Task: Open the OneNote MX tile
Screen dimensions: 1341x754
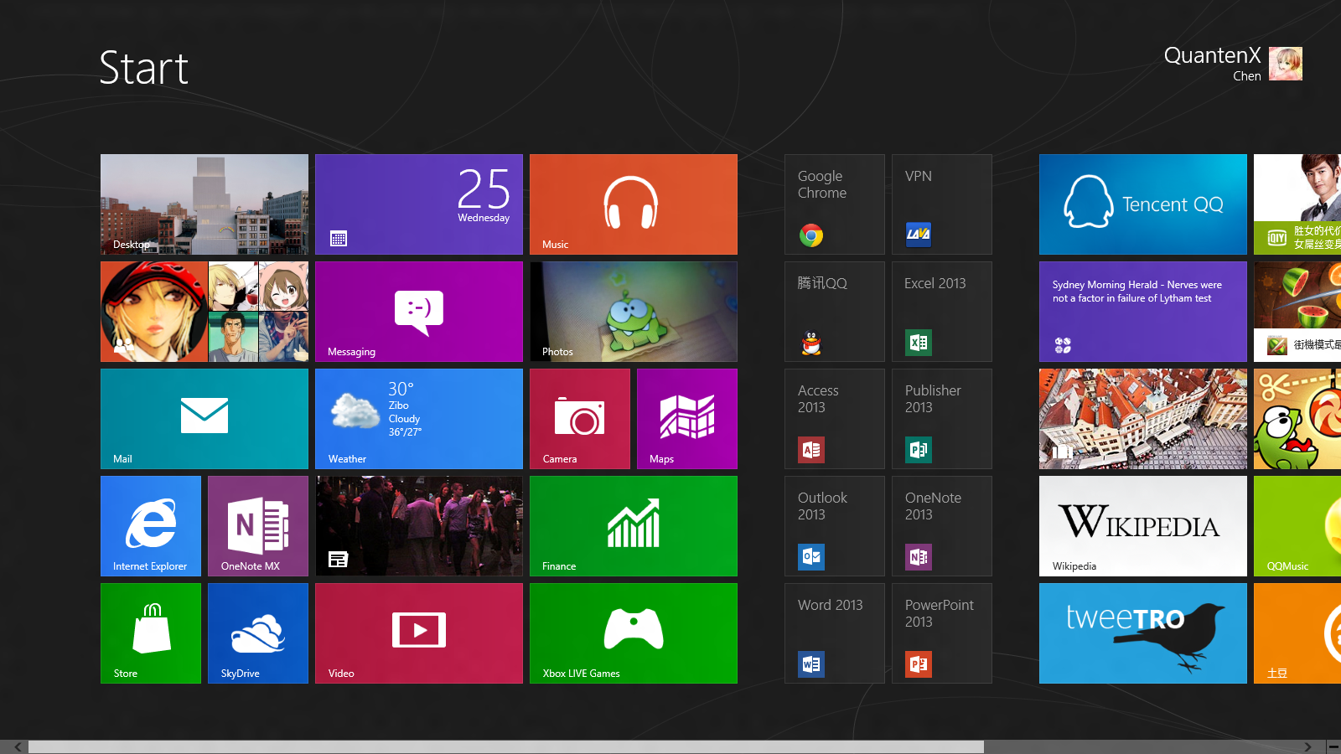Action: point(258,526)
